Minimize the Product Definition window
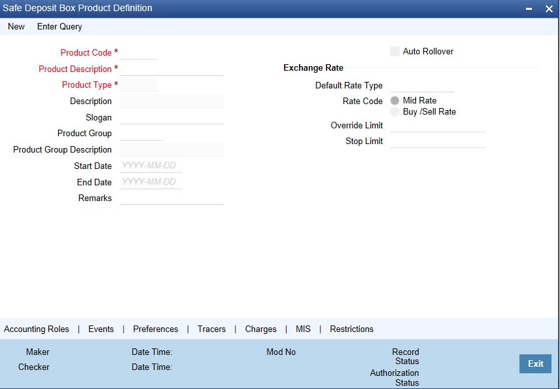Viewport: 560px width, 389px height. pos(529,9)
